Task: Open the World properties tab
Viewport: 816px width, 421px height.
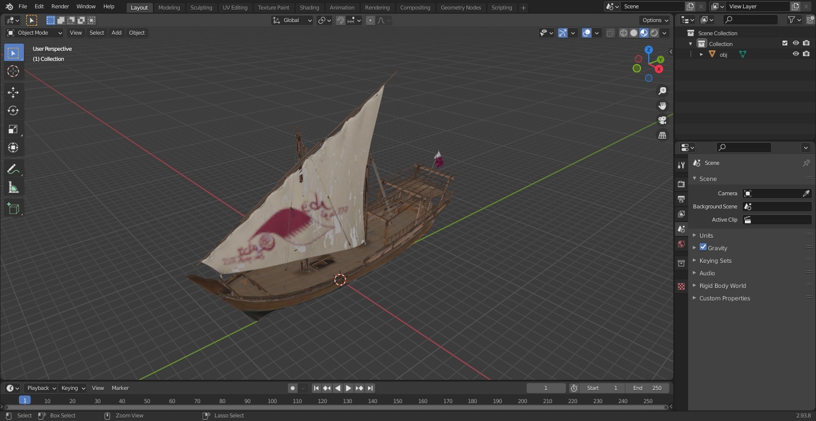Action: (681, 244)
